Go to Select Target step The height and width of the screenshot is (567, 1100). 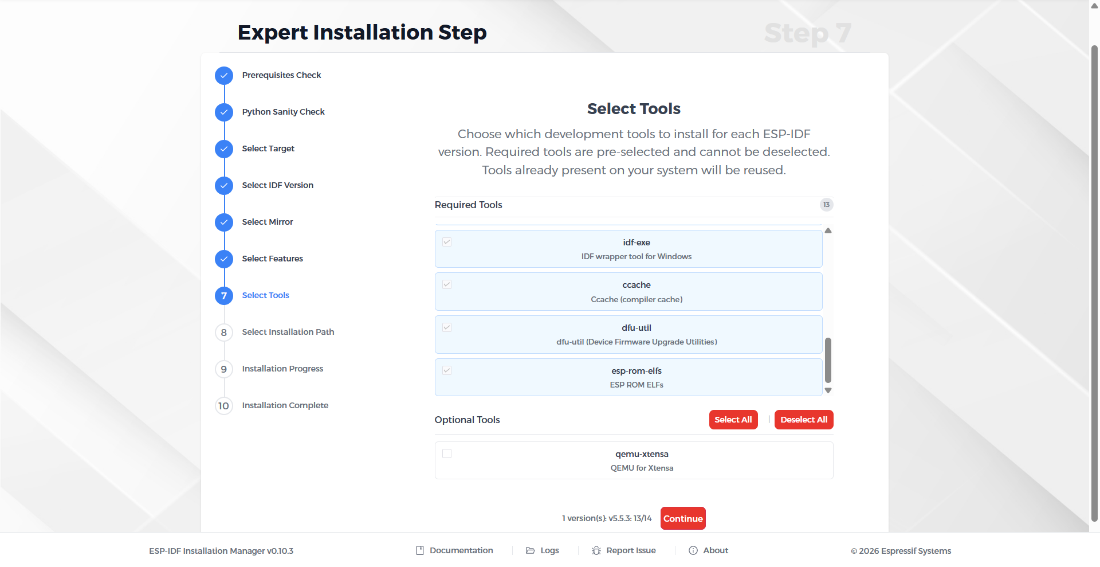point(268,148)
